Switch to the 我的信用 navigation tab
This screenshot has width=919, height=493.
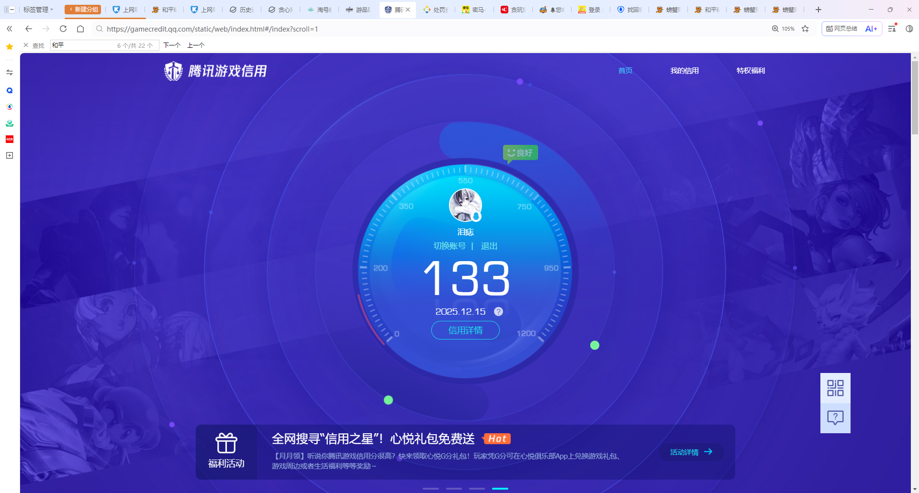pyautogui.click(x=684, y=70)
